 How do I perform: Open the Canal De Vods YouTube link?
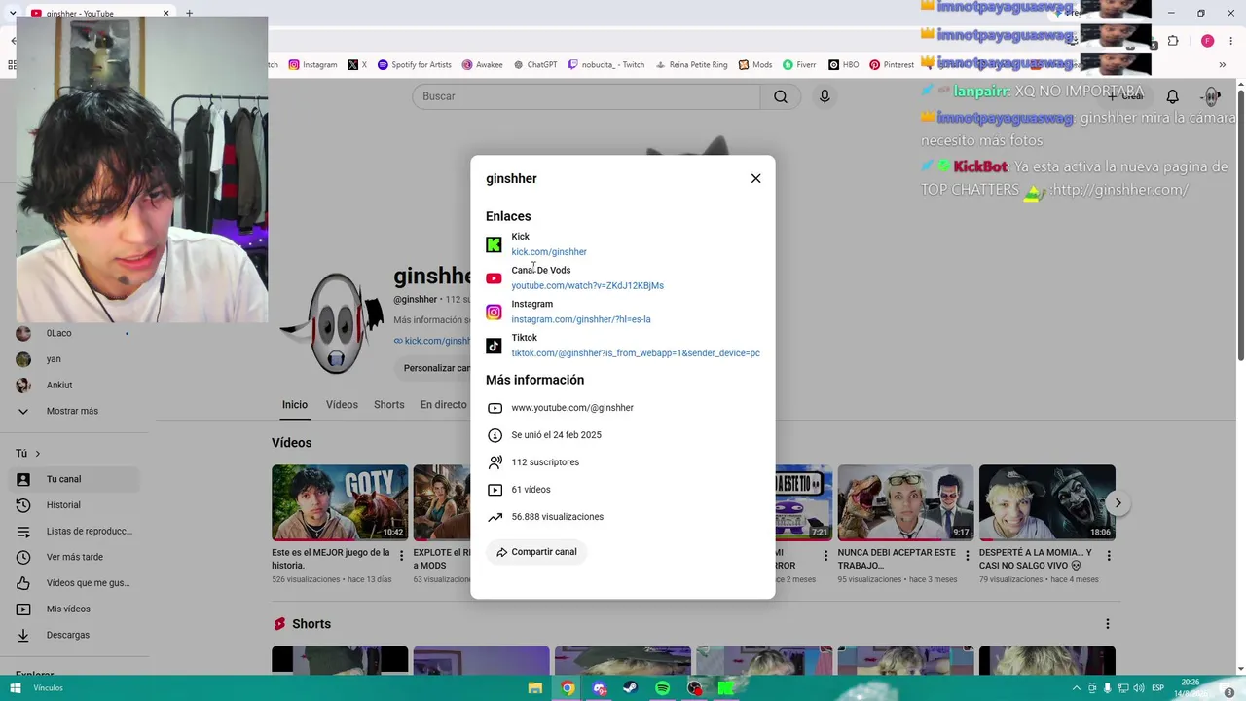pos(587,286)
